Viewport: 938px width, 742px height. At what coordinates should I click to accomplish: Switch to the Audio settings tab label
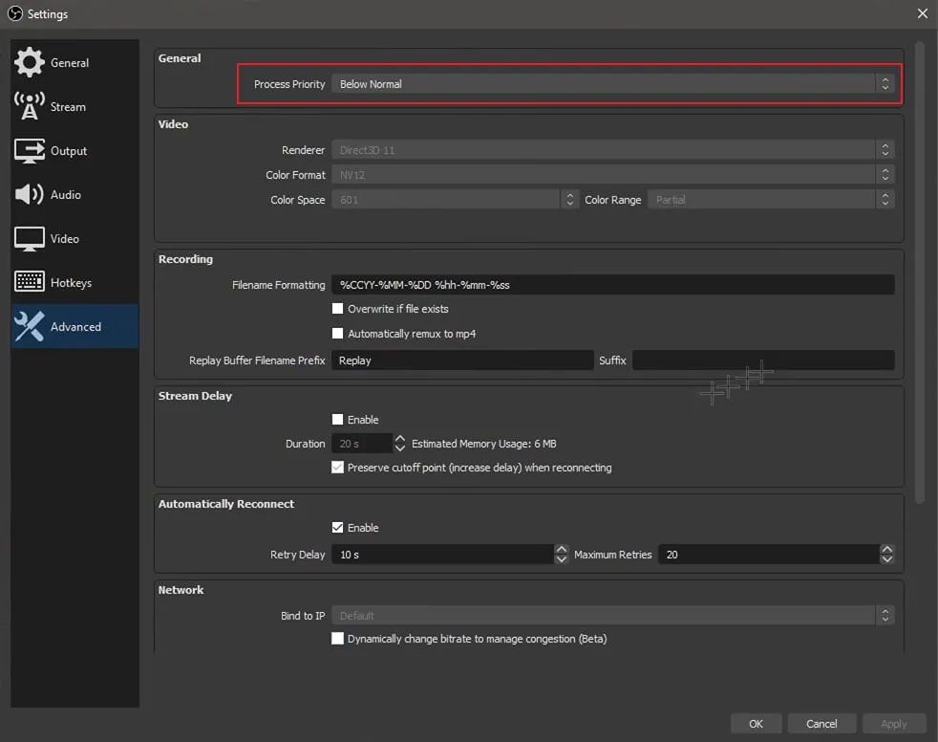[66, 195]
